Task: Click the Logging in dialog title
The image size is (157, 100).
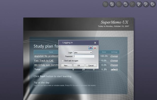Action: coord(68,43)
